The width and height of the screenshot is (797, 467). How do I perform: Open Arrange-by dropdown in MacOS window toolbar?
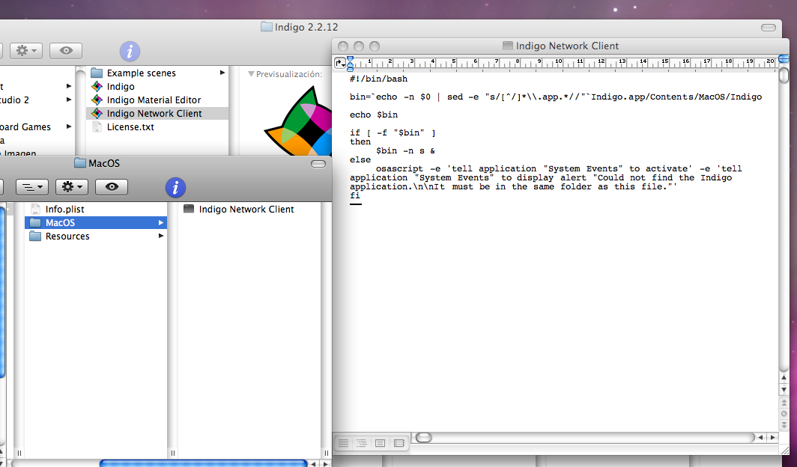coord(32,187)
